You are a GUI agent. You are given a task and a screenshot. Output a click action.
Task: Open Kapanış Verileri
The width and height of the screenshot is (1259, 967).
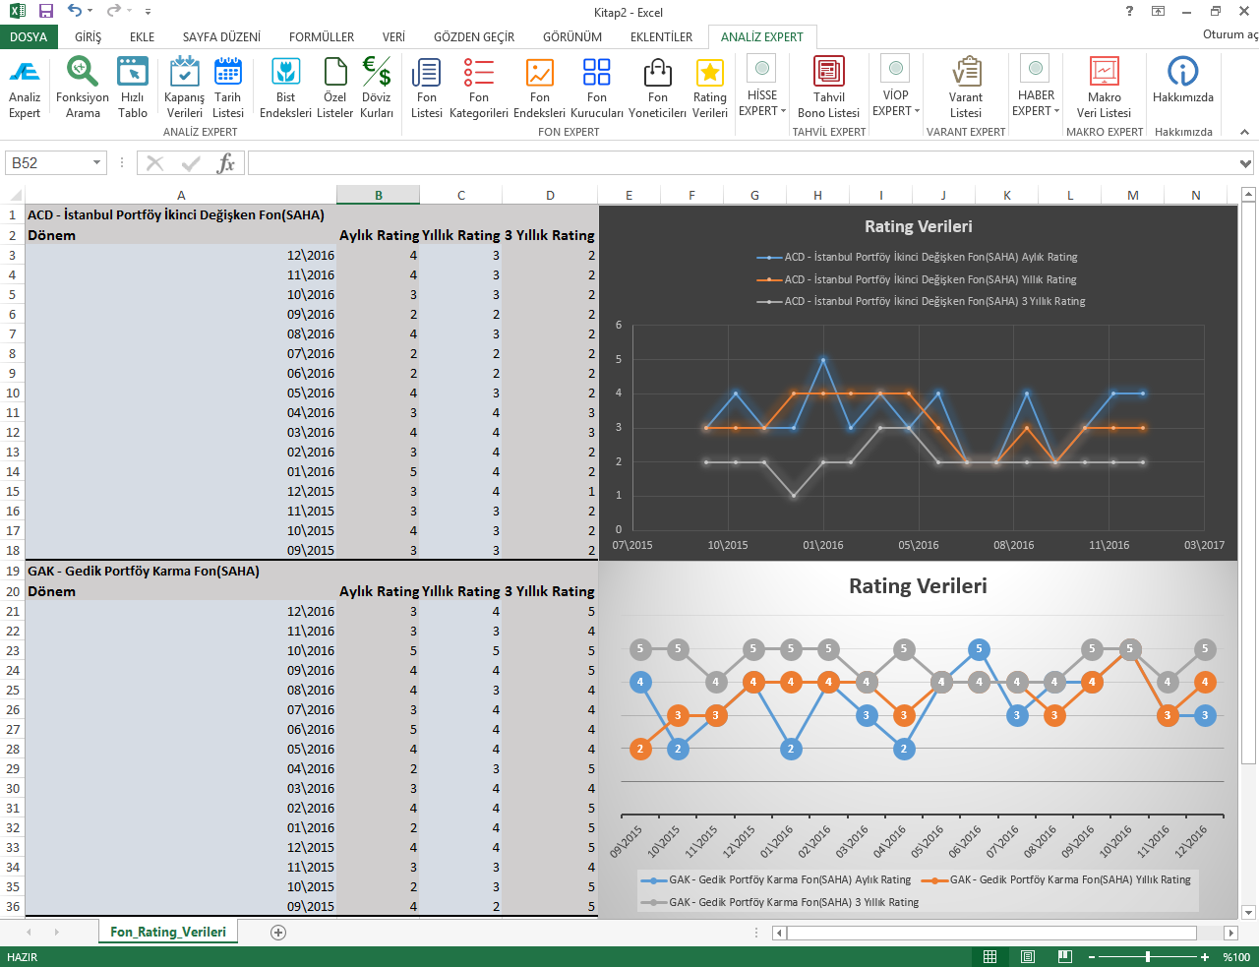(185, 88)
